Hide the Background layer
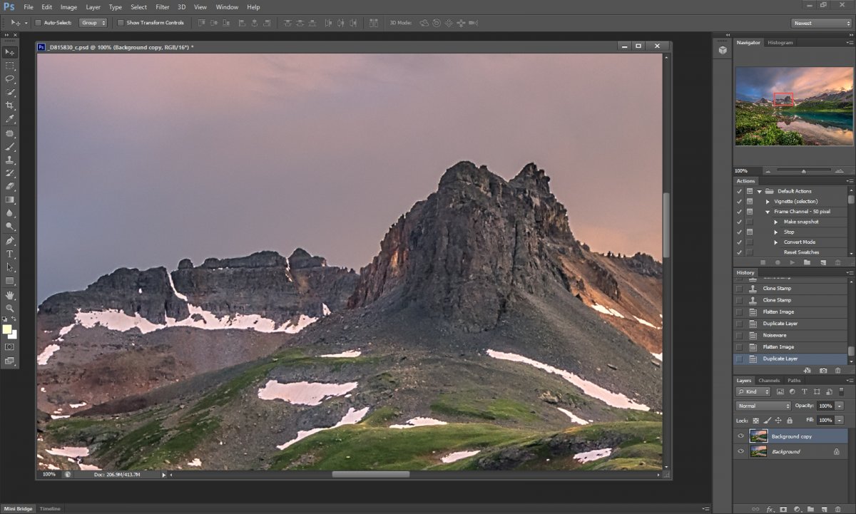The height and width of the screenshot is (514, 856). tap(740, 451)
